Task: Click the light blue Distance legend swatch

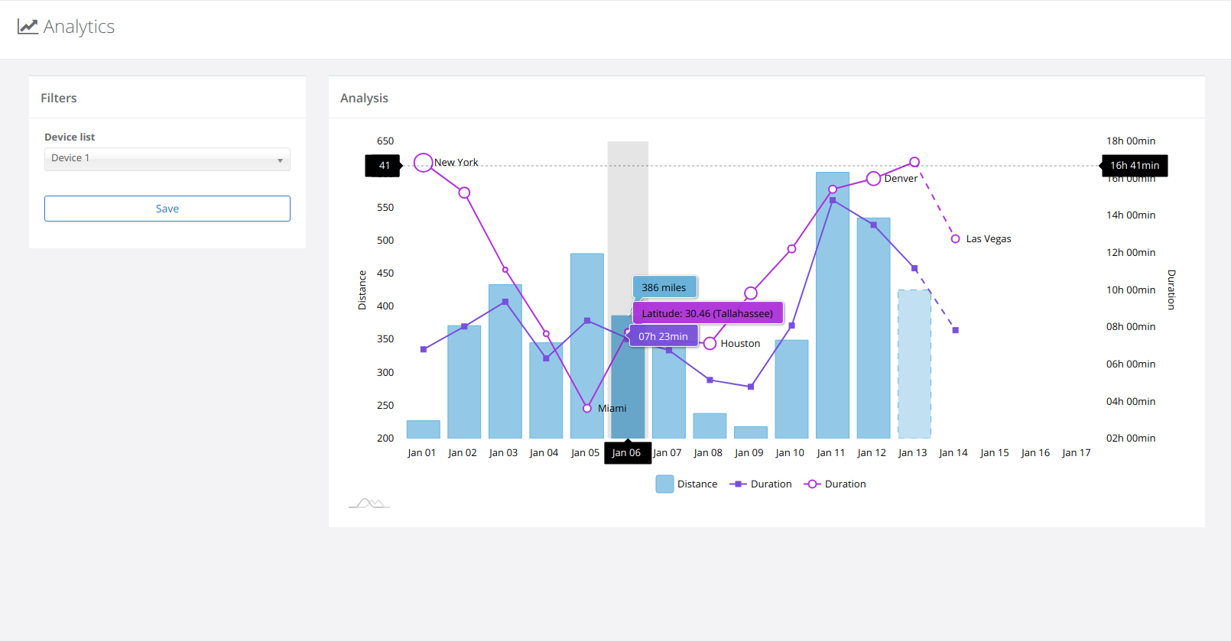Action: pos(664,484)
